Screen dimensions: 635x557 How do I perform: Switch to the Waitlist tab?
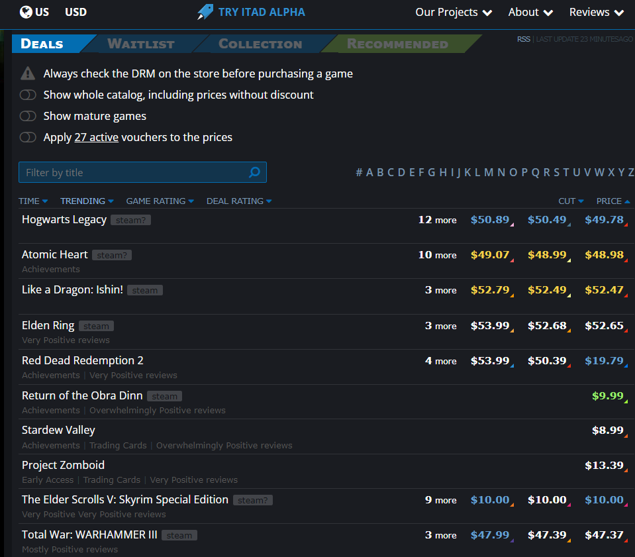(x=141, y=44)
